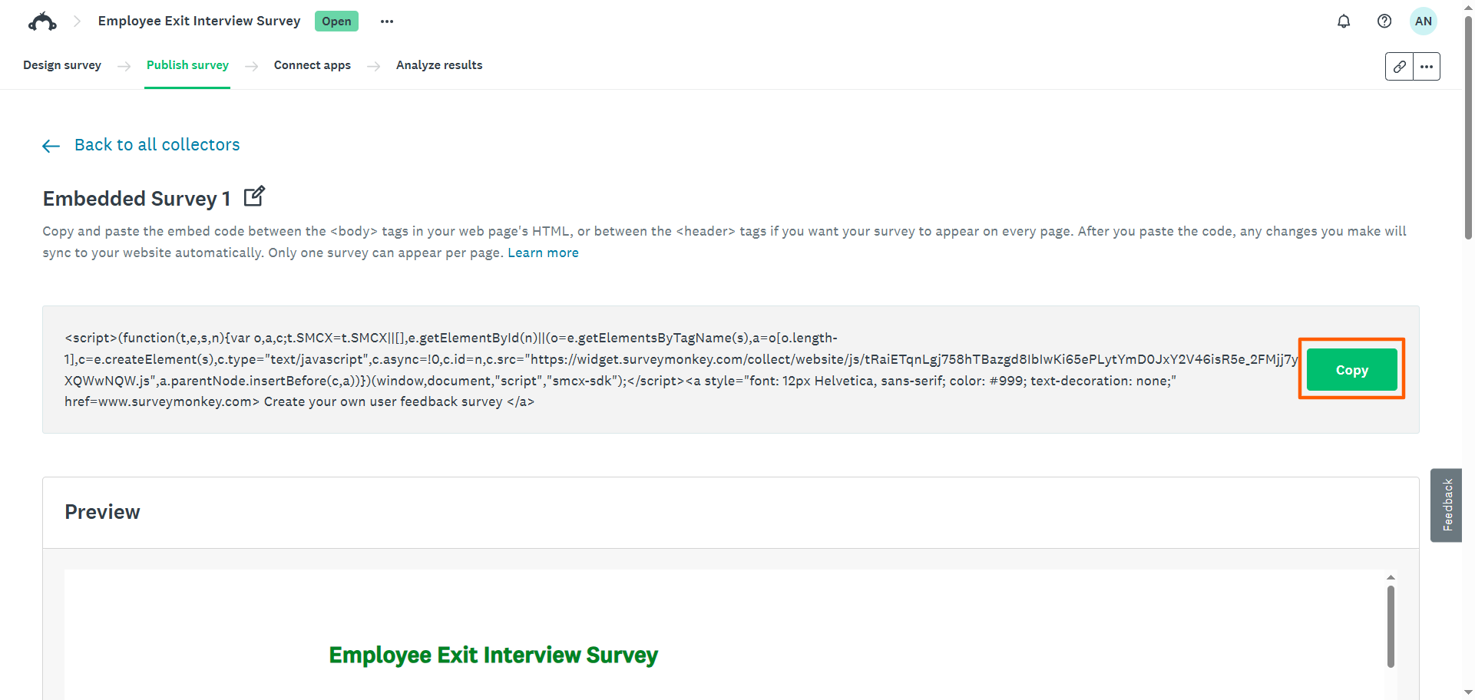Click the embed script code text
The width and height of the screenshot is (1475, 700).
(680, 369)
